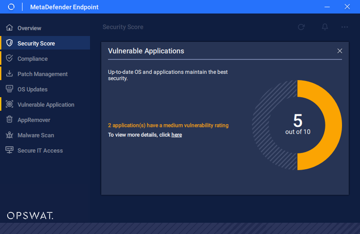Click the OPSWAT logo

point(30,216)
